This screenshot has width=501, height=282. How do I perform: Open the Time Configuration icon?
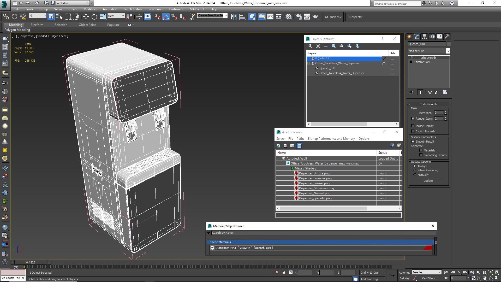473,278
